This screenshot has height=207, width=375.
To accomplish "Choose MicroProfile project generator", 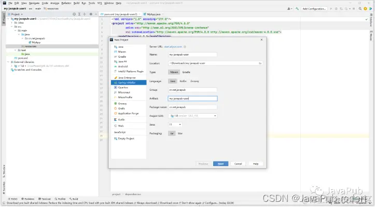I will tap(125, 98).
